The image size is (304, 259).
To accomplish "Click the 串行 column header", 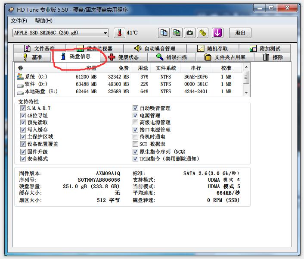I will click(x=196, y=68).
